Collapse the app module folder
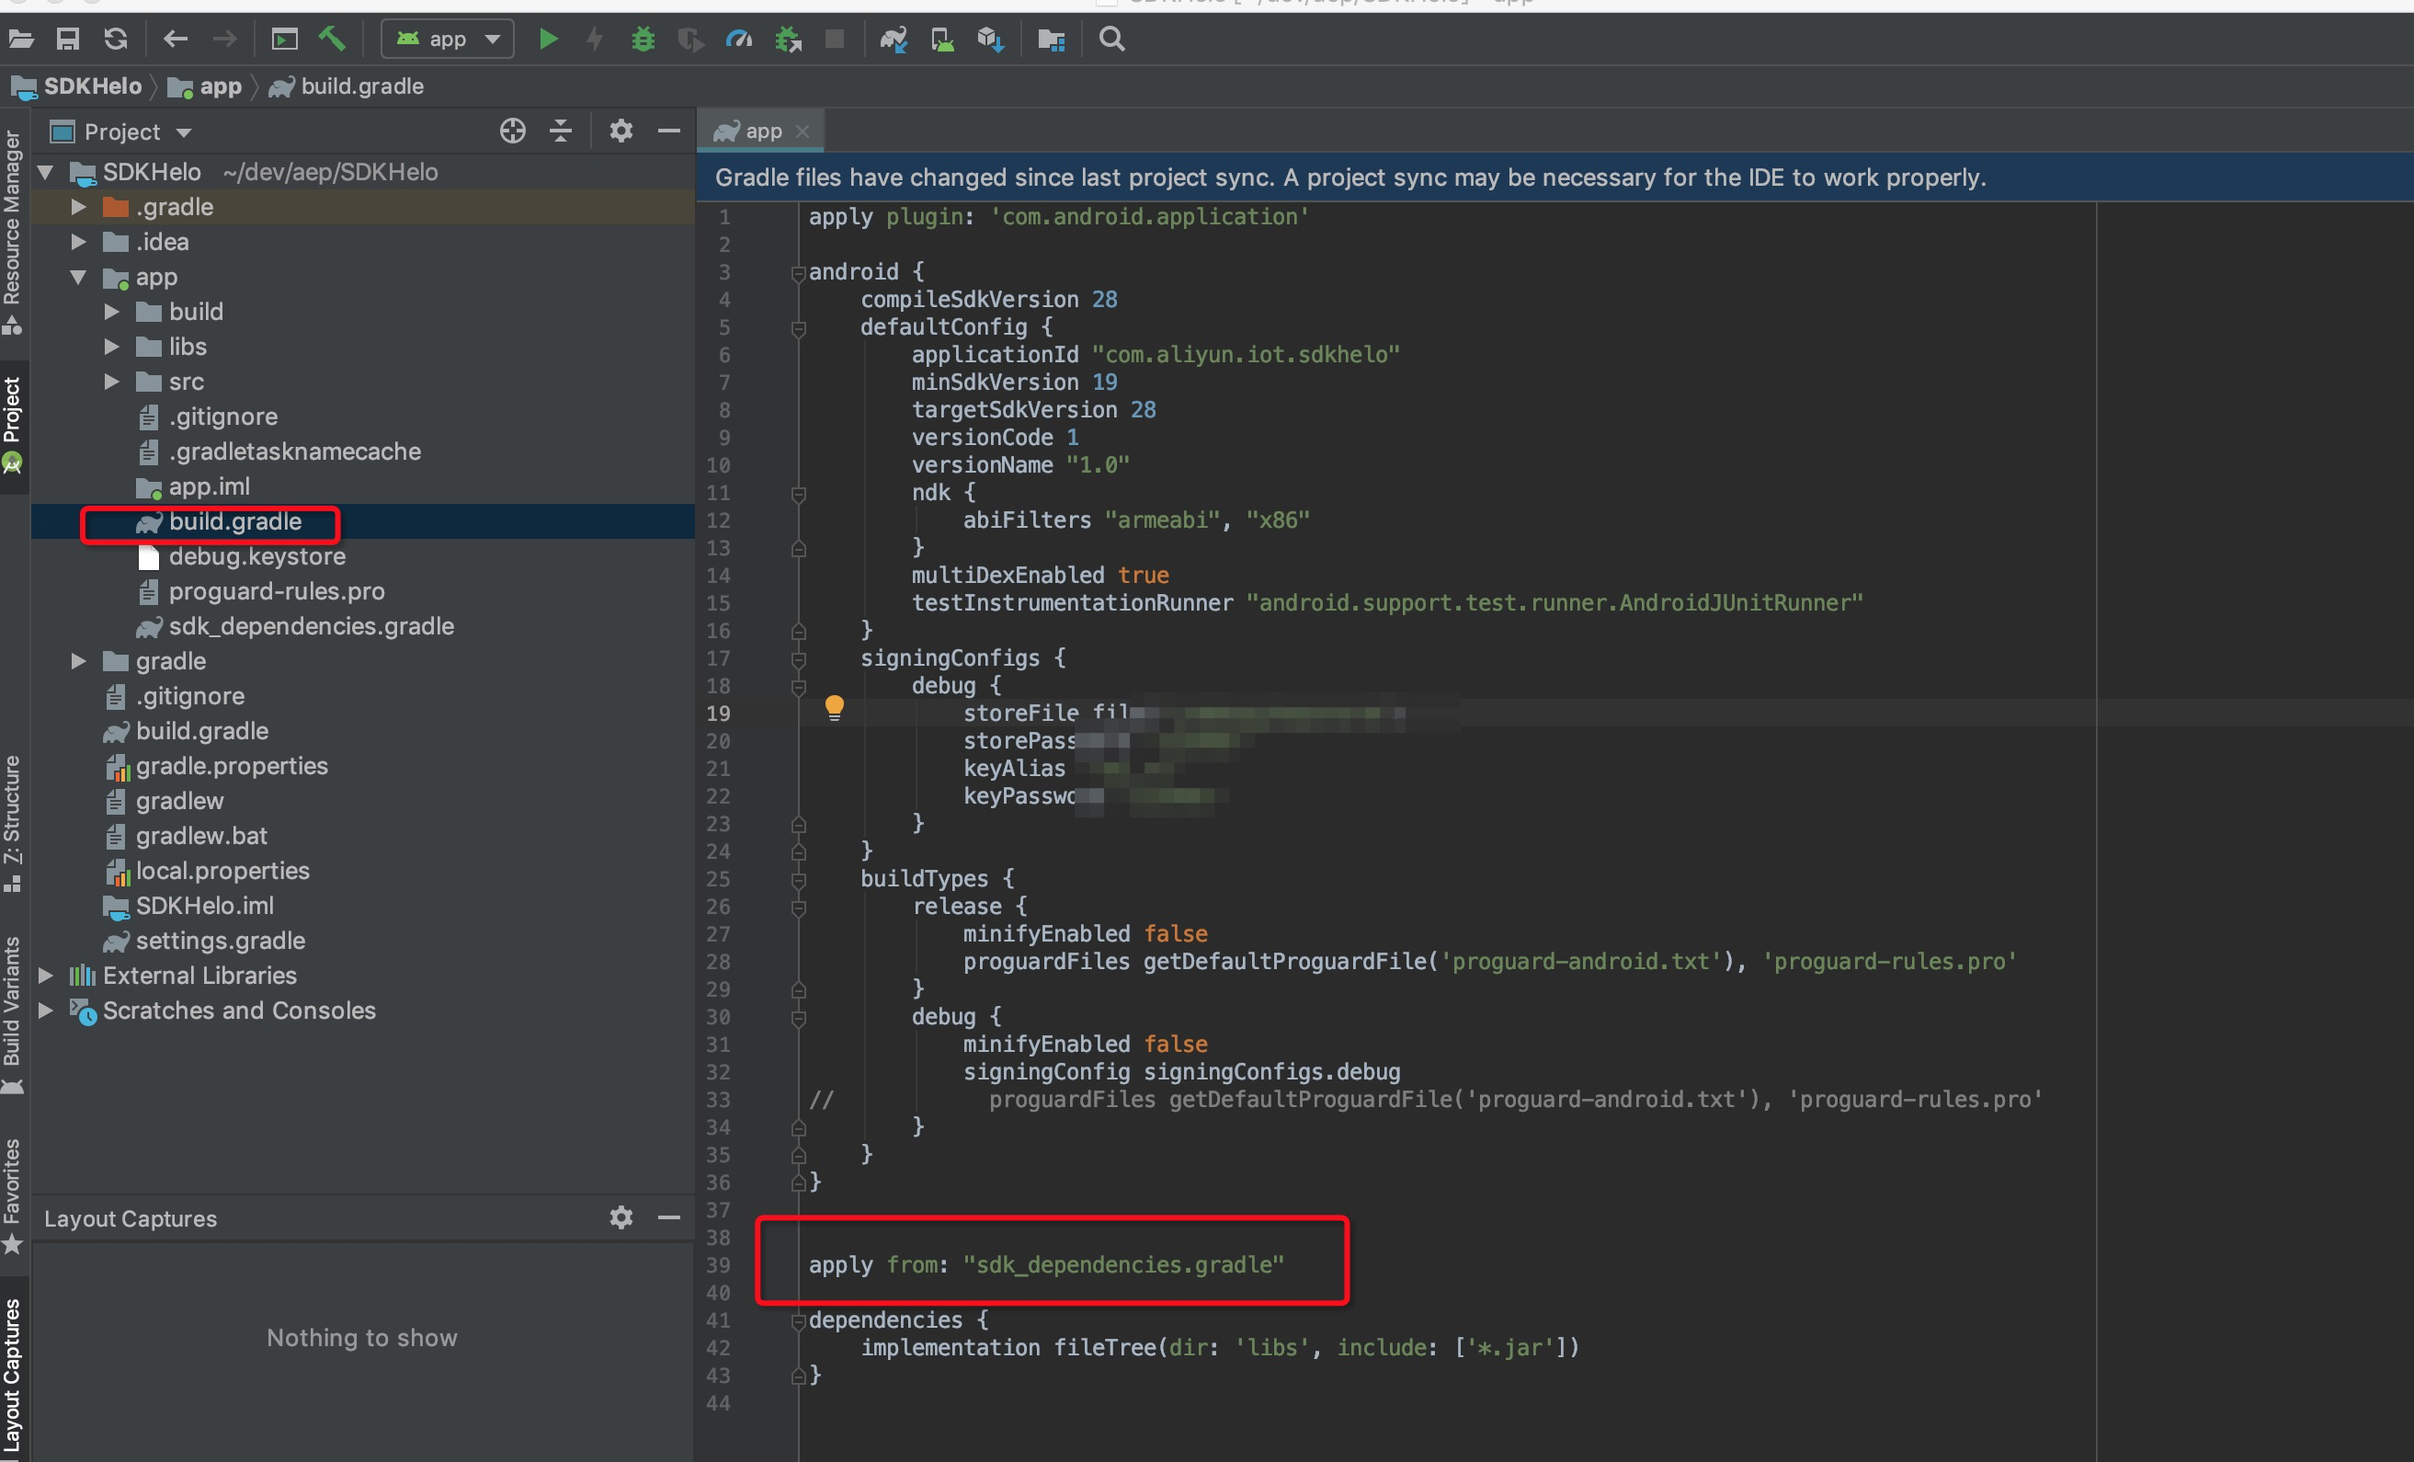Viewport: 2414px width, 1462px height. 78,278
